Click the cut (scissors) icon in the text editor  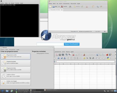pyautogui.click(x=87, y=7)
